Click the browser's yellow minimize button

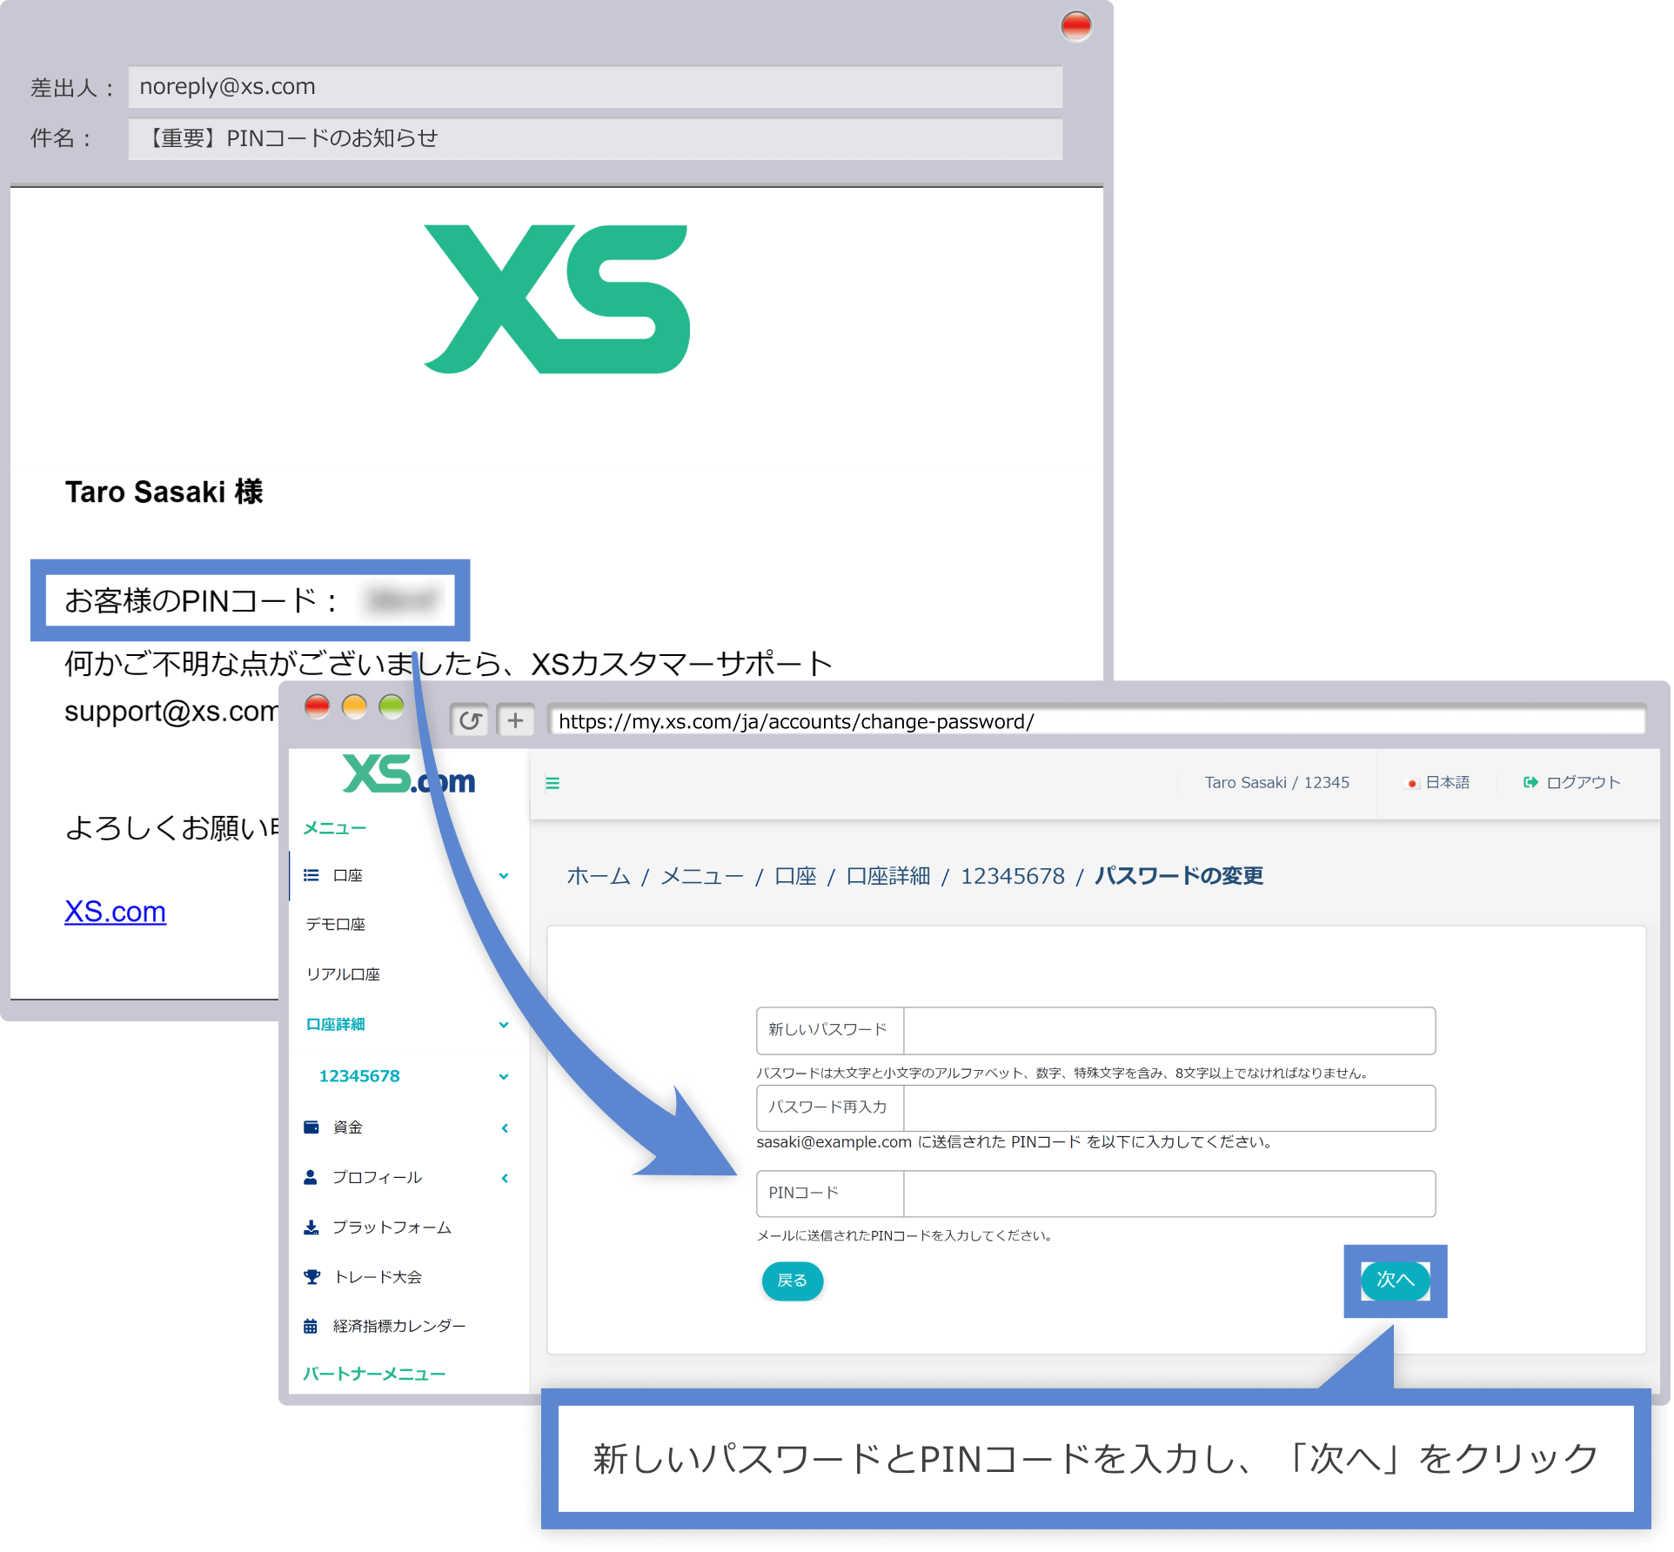[x=354, y=706]
